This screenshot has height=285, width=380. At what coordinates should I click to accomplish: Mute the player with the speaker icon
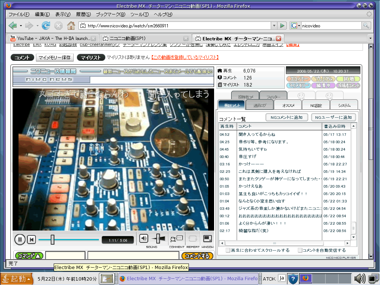pos(143,238)
